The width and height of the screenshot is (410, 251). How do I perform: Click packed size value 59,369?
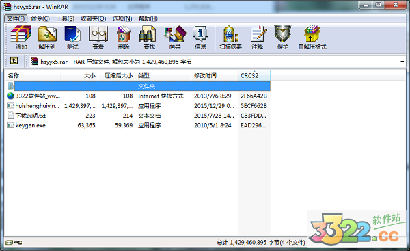tap(124, 125)
